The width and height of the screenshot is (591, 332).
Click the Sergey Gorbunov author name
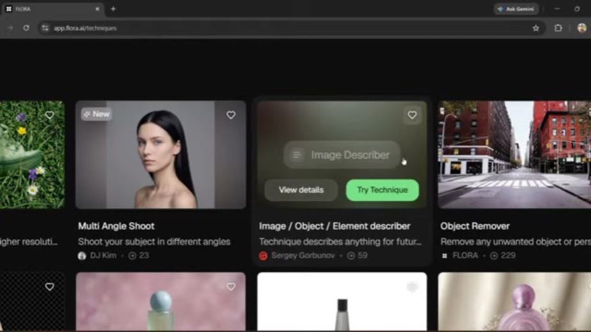tap(303, 255)
